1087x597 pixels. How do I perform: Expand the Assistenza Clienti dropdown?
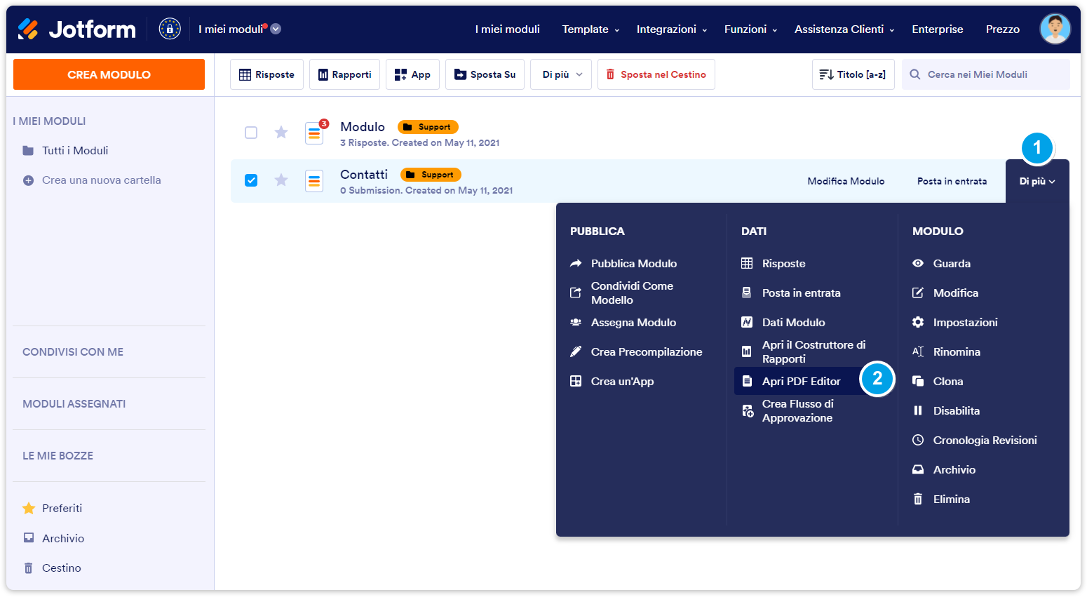pyautogui.click(x=844, y=29)
